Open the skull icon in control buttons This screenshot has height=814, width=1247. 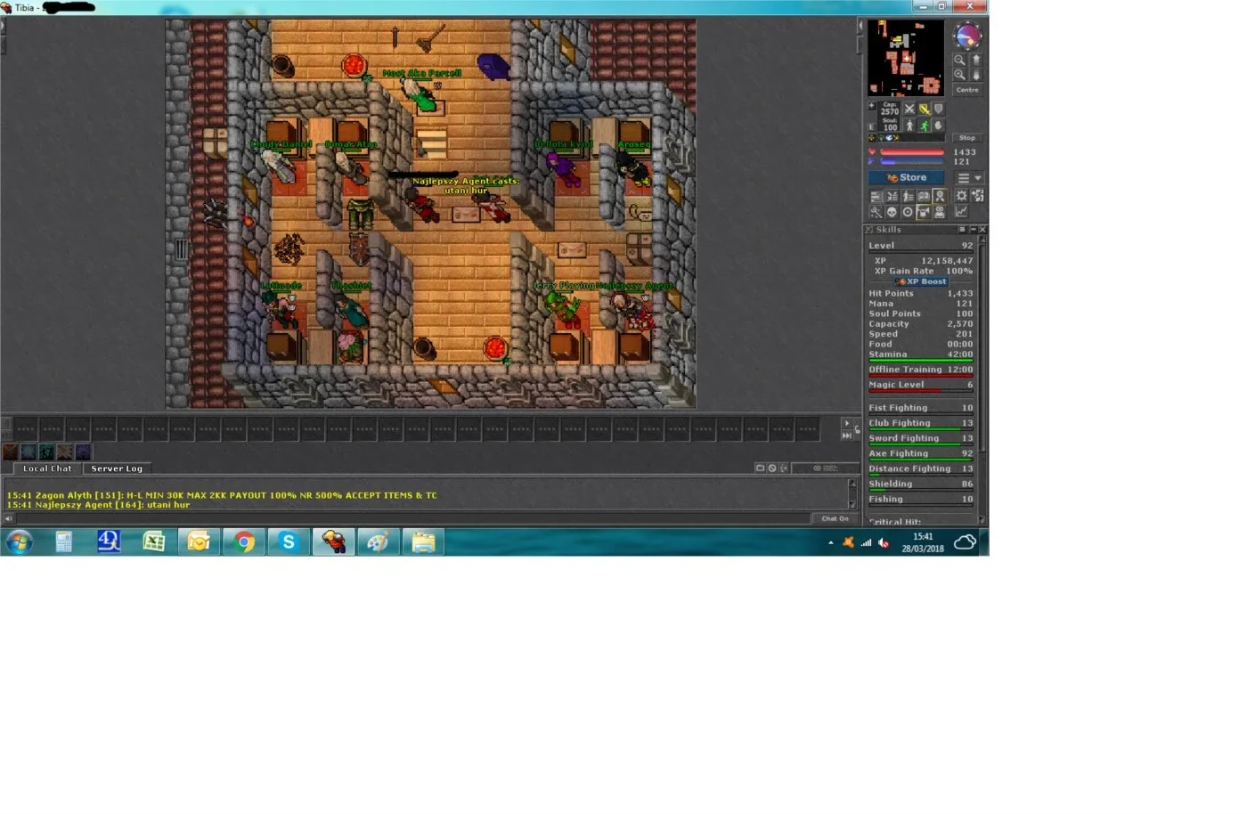coord(892,212)
